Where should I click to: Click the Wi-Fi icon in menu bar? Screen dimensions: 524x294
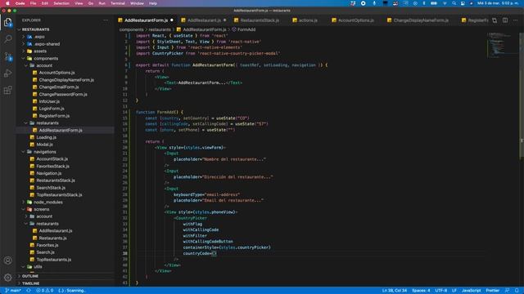(445, 3)
